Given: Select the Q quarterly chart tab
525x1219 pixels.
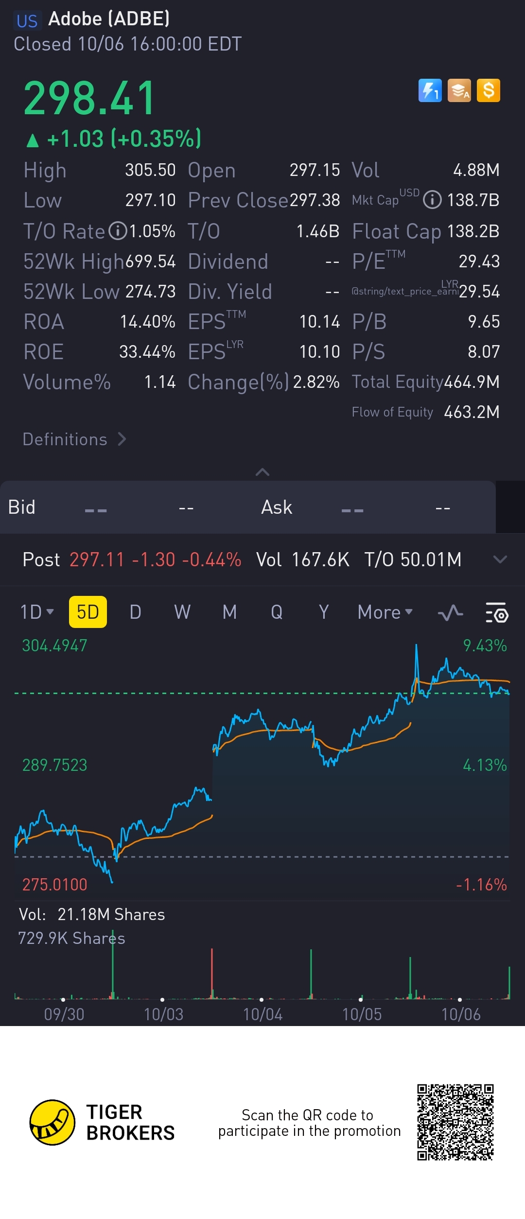Looking at the screenshot, I should pos(277,612).
